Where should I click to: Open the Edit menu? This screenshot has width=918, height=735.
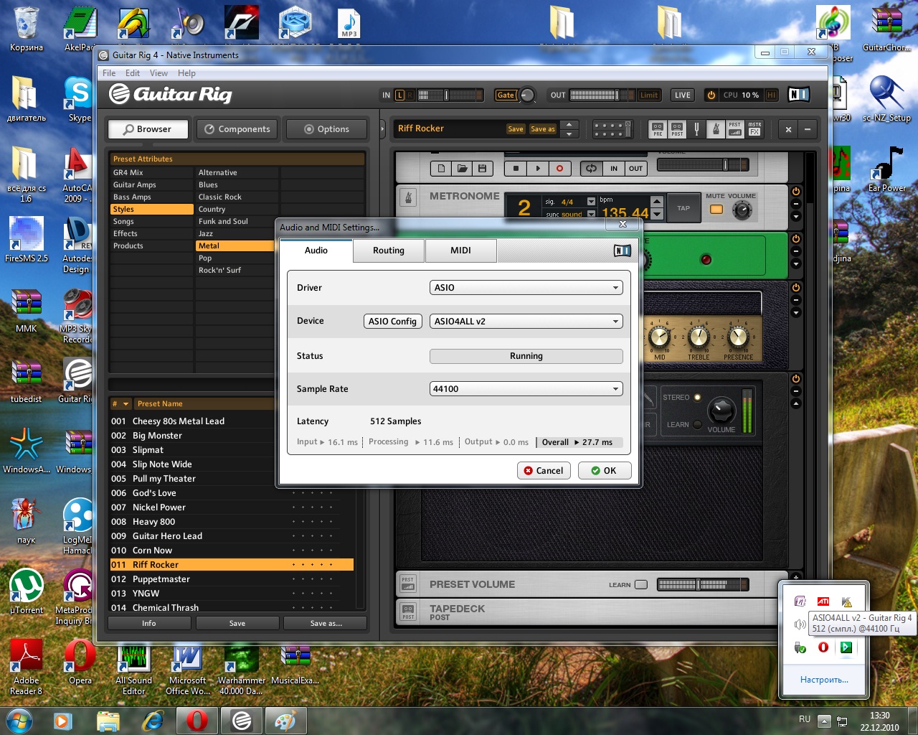pos(133,73)
